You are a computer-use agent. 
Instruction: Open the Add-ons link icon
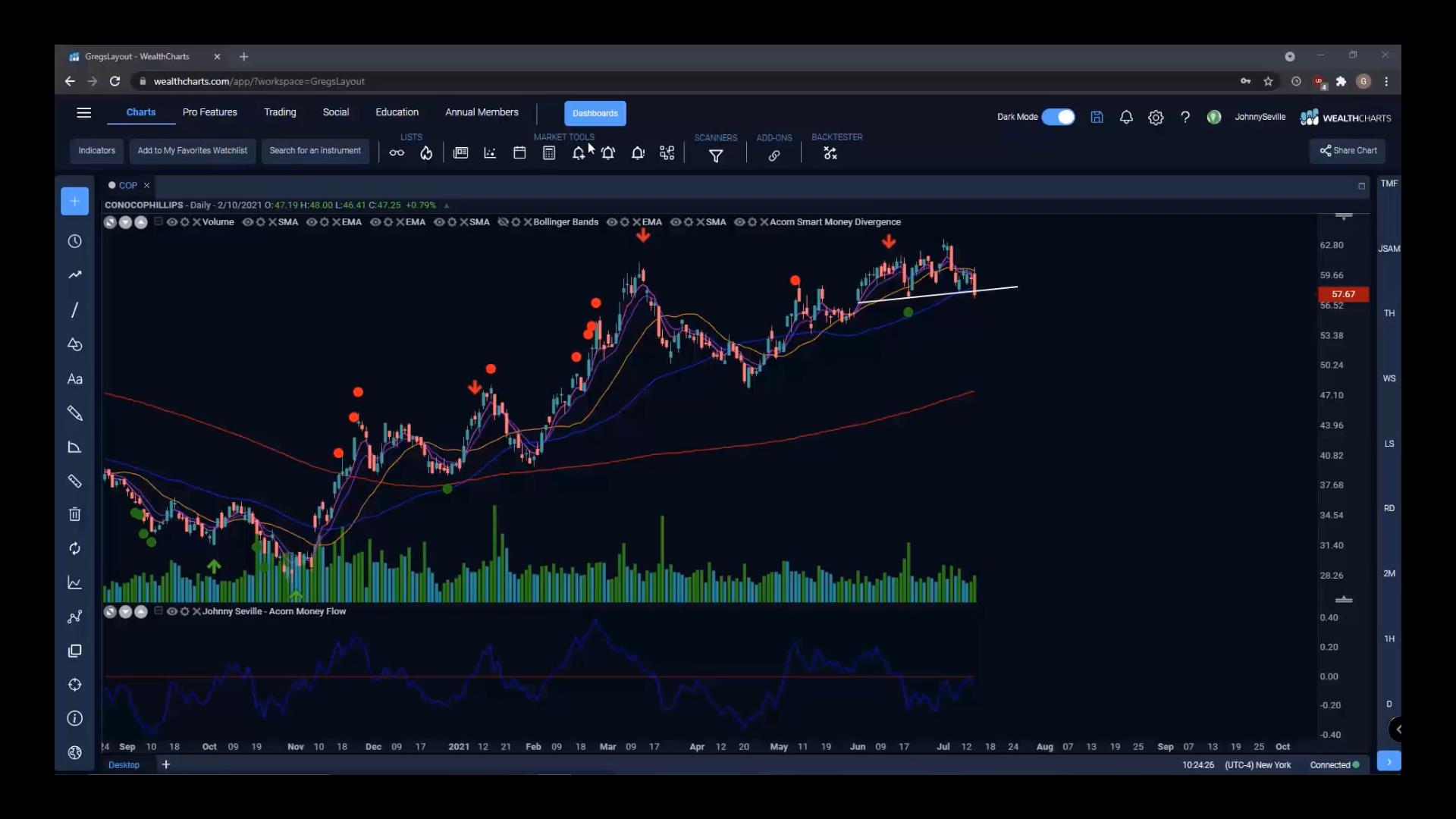pyautogui.click(x=774, y=155)
